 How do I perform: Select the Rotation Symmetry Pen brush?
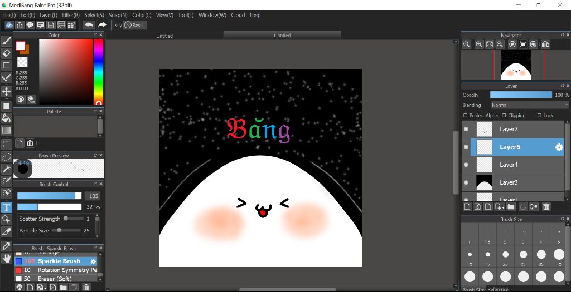55,270
